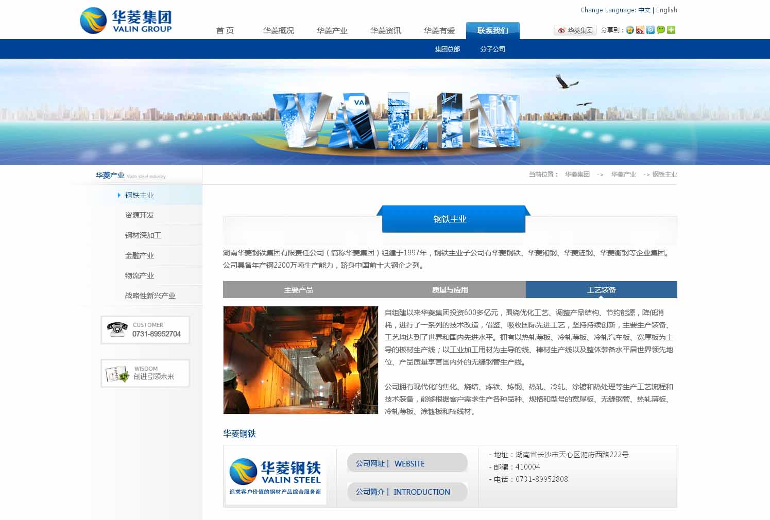Viewport: 770px width, 520px height.
Task: Open the 华菱资讯 menu item
Action: pos(386,30)
